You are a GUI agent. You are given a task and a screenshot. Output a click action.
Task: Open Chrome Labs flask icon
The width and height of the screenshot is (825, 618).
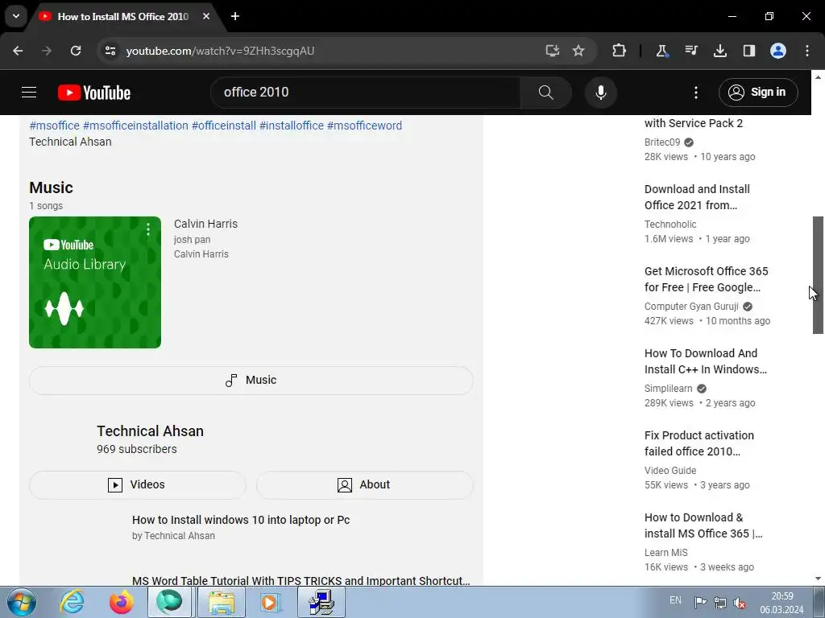coord(661,51)
